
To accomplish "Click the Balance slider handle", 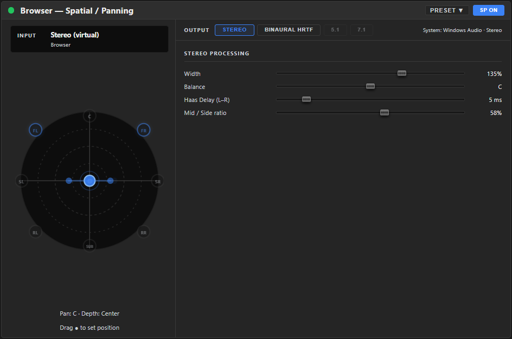I will click(x=370, y=86).
